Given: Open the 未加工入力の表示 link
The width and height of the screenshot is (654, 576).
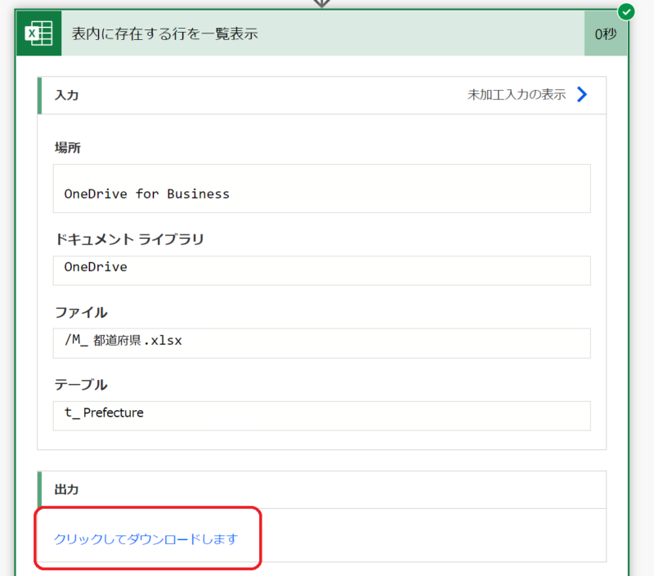Looking at the screenshot, I should 516,95.
